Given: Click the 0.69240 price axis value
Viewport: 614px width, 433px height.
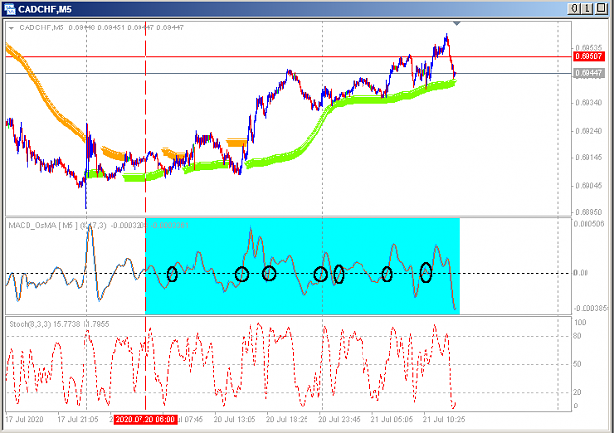Looking at the screenshot, I should point(588,131).
